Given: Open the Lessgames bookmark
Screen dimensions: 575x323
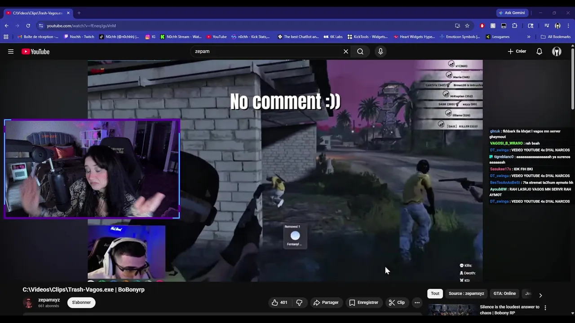Looking at the screenshot, I should [498, 37].
